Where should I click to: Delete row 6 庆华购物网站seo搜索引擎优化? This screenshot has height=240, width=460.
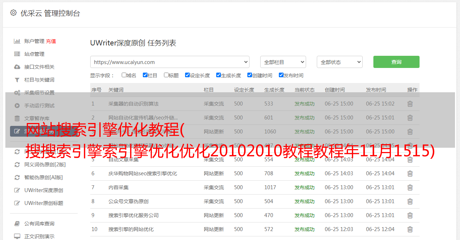click(x=410, y=173)
